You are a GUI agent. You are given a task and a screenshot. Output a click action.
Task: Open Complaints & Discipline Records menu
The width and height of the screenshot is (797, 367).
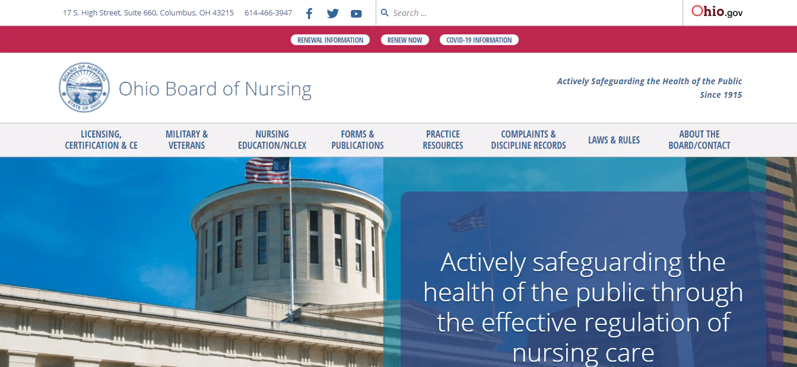coord(529,140)
